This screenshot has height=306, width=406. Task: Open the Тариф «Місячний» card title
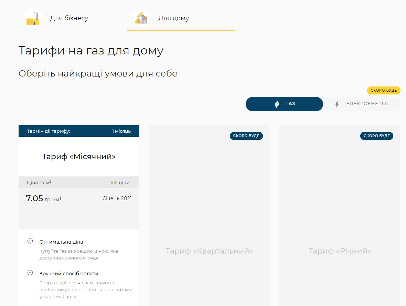79,157
